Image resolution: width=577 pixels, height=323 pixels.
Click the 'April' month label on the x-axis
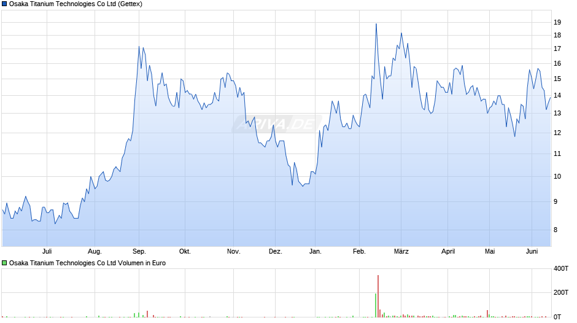(x=448, y=251)
